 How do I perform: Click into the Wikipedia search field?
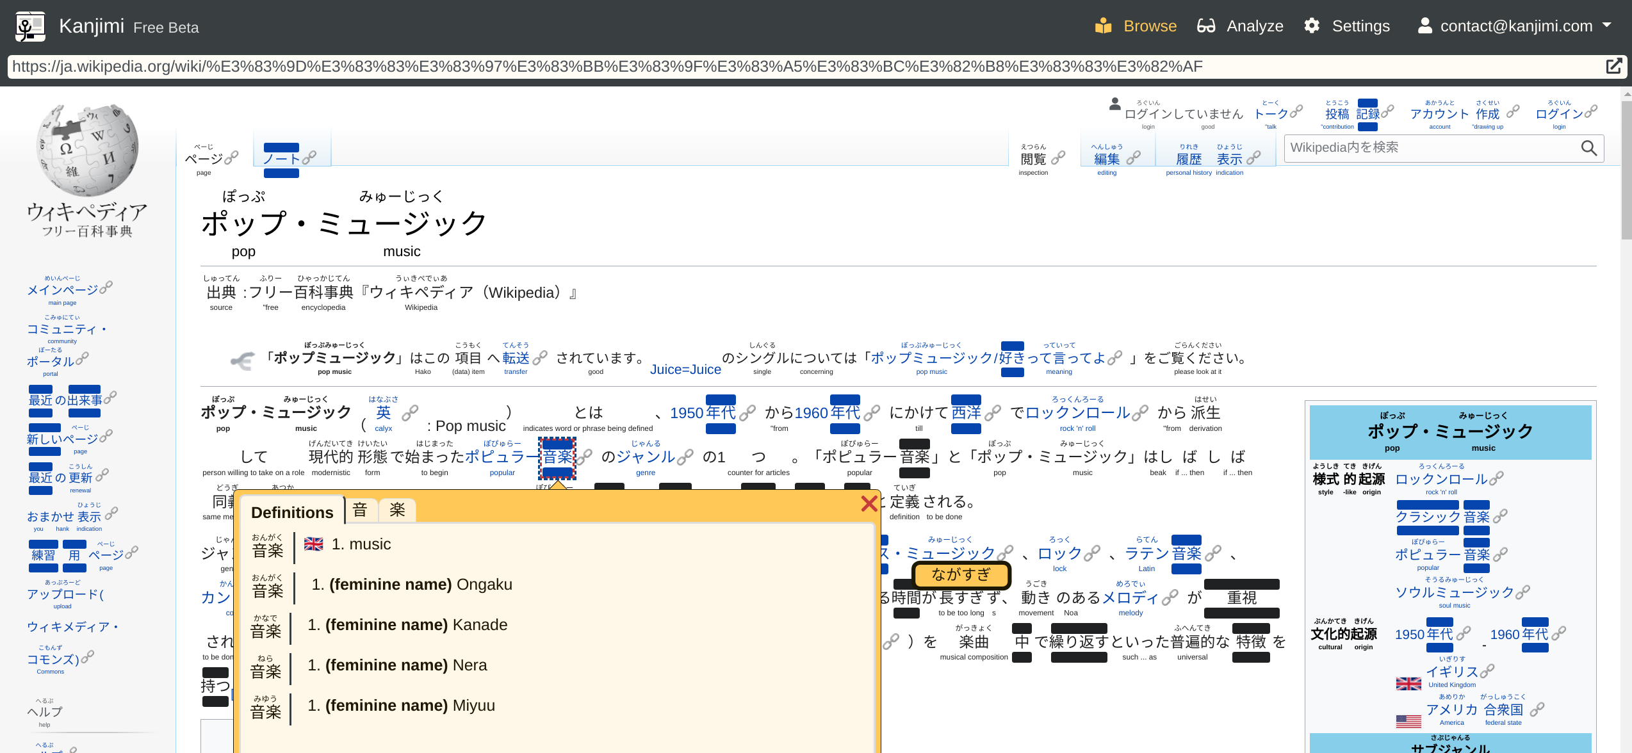[1428, 149]
